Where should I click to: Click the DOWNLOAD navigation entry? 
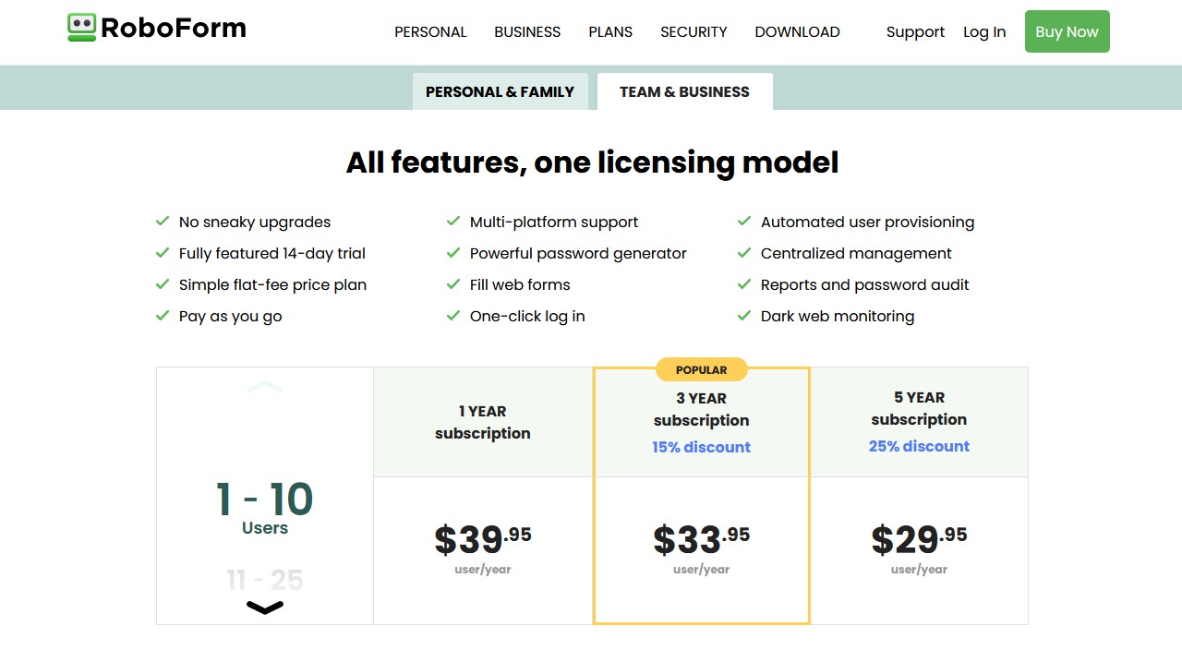pyautogui.click(x=797, y=31)
